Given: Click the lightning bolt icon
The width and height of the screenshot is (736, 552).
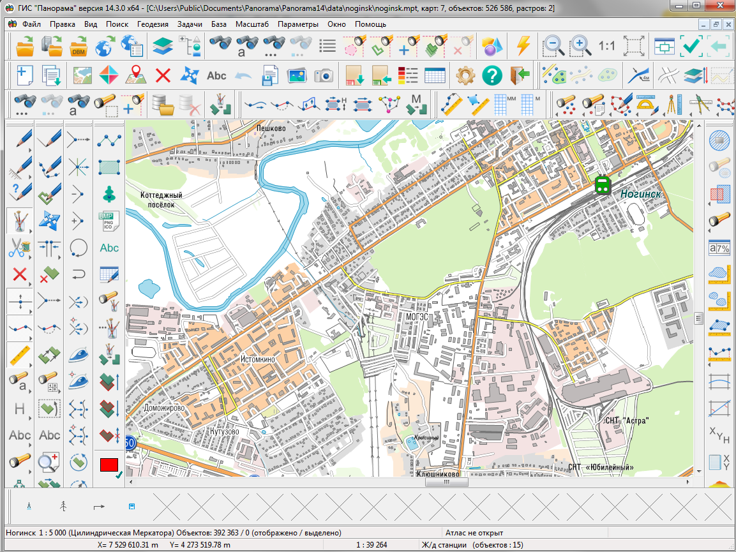Looking at the screenshot, I should [x=523, y=46].
